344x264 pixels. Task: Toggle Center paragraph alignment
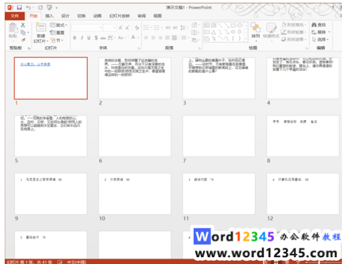click(153, 38)
